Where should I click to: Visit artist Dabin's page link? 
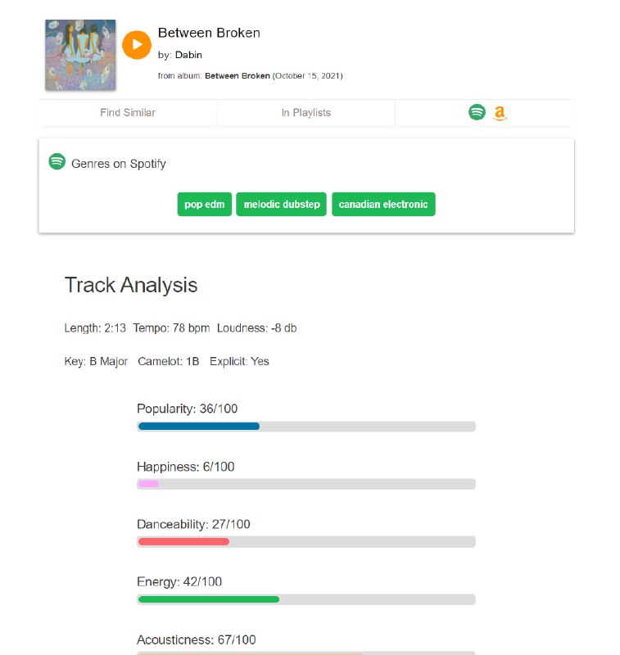pyautogui.click(x=188, y=55)
